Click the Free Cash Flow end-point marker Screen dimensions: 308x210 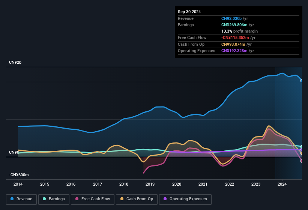tap(302, 161)
